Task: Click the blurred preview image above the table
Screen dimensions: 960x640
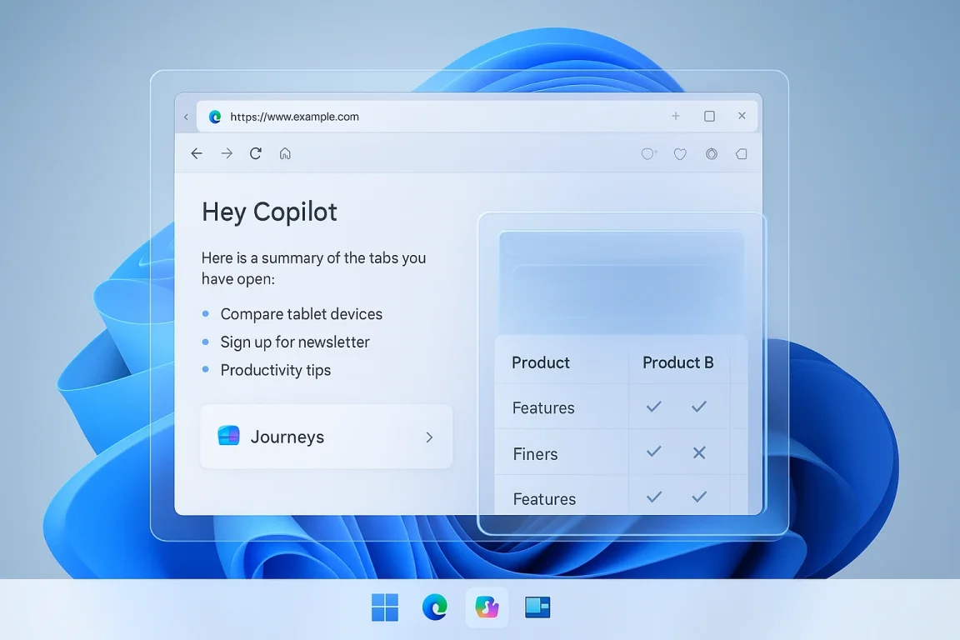Action: coord(622,282)
